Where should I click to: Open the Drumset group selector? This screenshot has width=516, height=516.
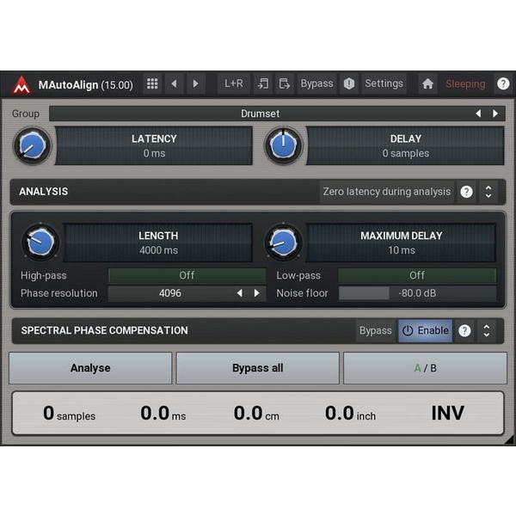260,114
